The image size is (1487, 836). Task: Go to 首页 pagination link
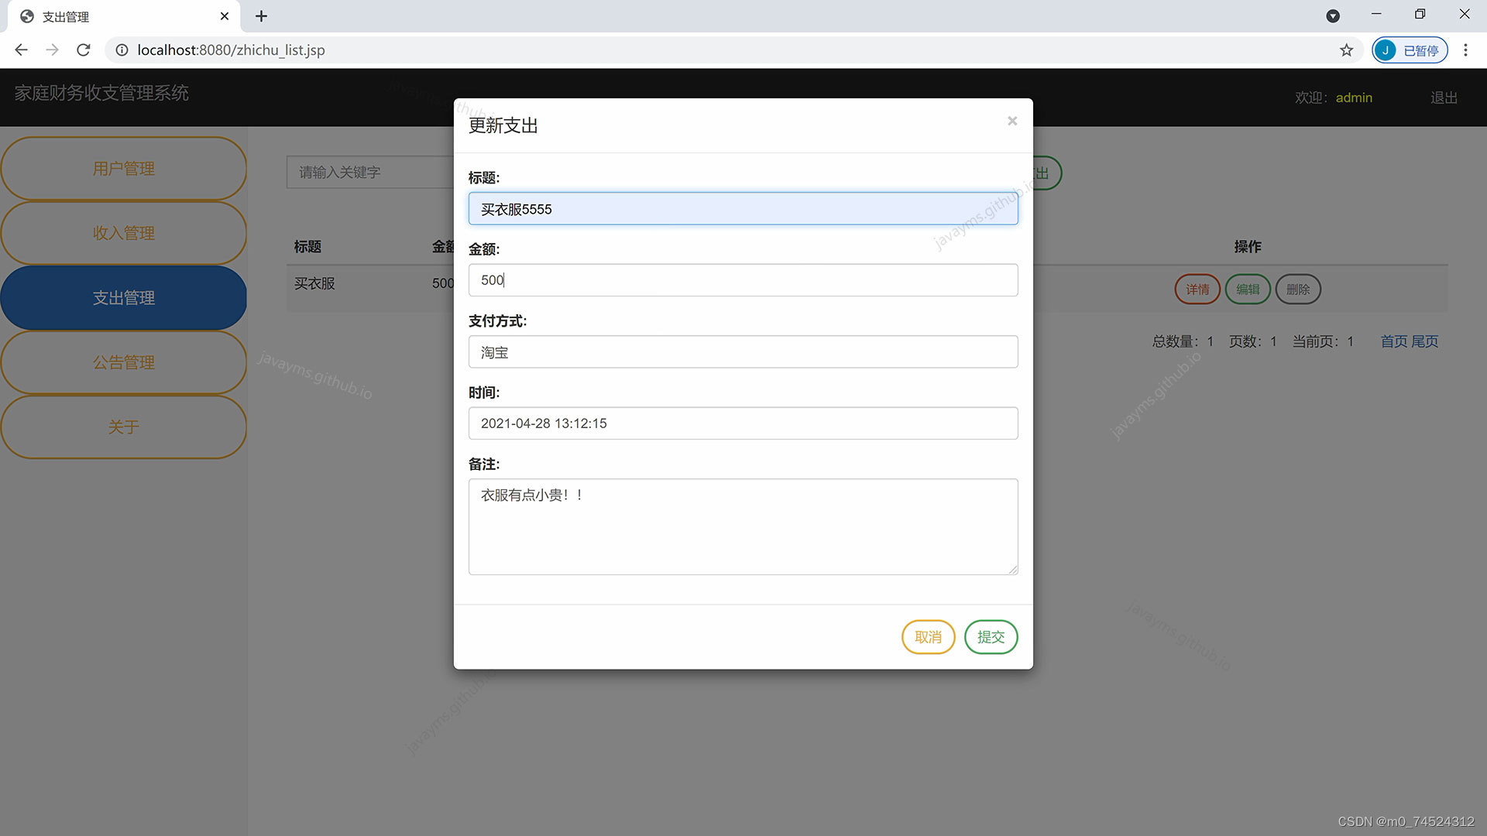1394,341
